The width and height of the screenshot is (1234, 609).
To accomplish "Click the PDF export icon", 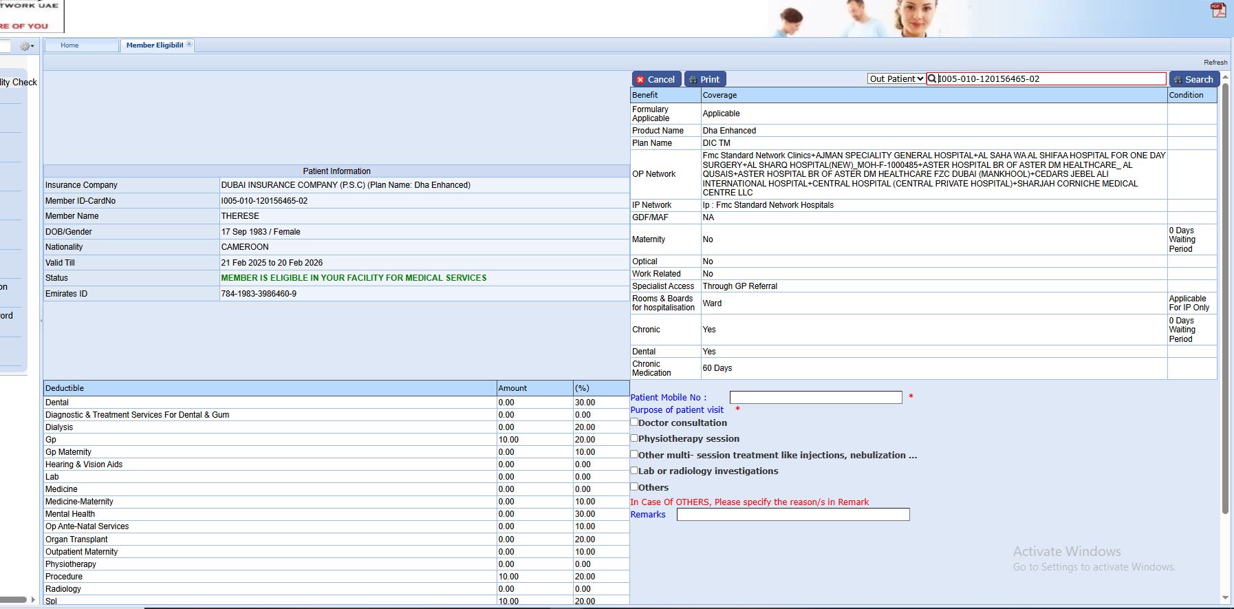I will coord(1218,10).
